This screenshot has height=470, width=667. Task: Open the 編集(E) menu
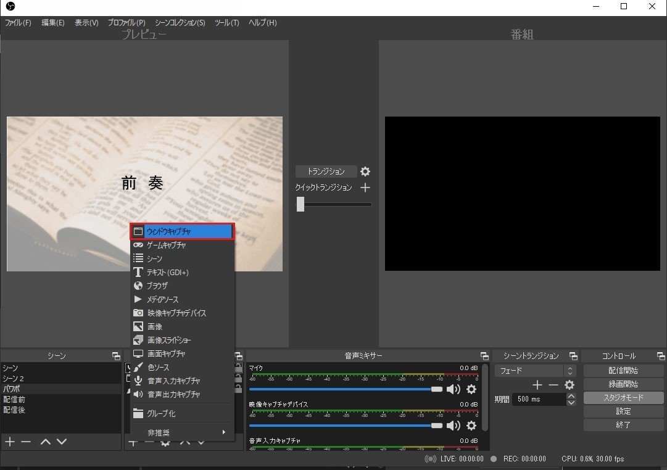pos(52,23)
